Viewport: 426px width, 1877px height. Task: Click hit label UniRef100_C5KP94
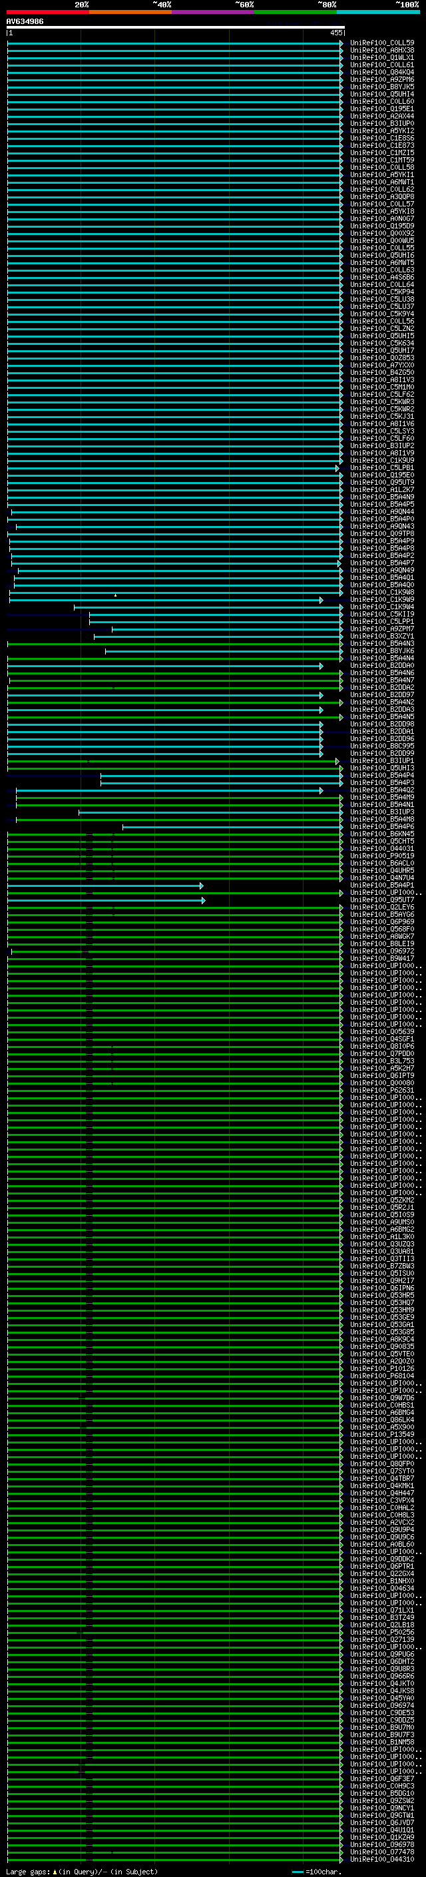tap(382, 292)
